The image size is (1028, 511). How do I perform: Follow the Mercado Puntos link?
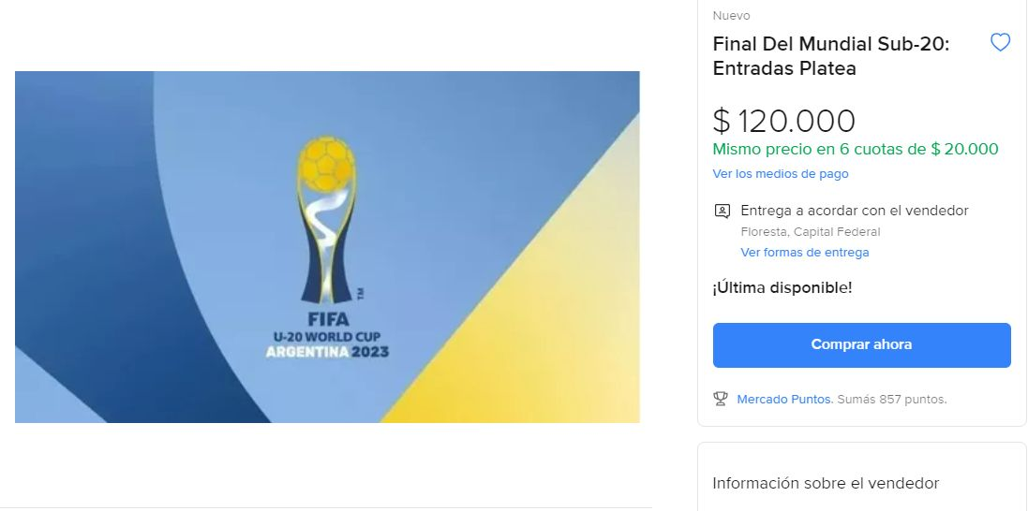point(783,400)
